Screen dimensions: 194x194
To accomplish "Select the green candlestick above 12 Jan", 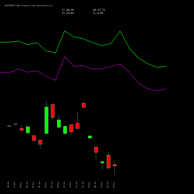I will pyautogui.click(x=65, y=130).
